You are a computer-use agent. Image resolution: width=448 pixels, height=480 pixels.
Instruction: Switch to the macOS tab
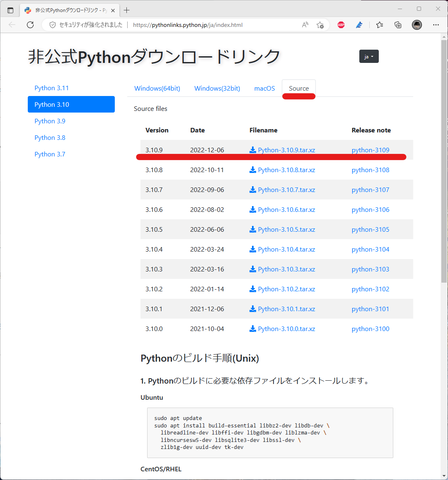tap(264, 88)
